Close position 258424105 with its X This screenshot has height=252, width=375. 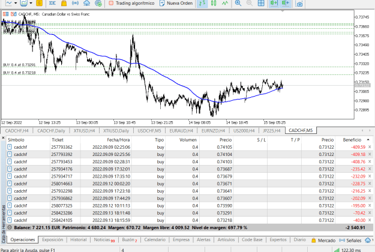[x=370, y=220]
